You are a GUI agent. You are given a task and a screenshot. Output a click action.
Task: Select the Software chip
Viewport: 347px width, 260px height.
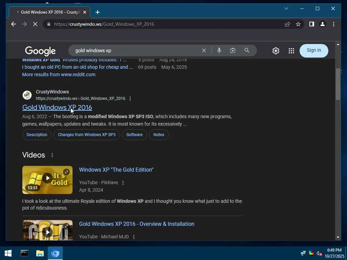134,135
